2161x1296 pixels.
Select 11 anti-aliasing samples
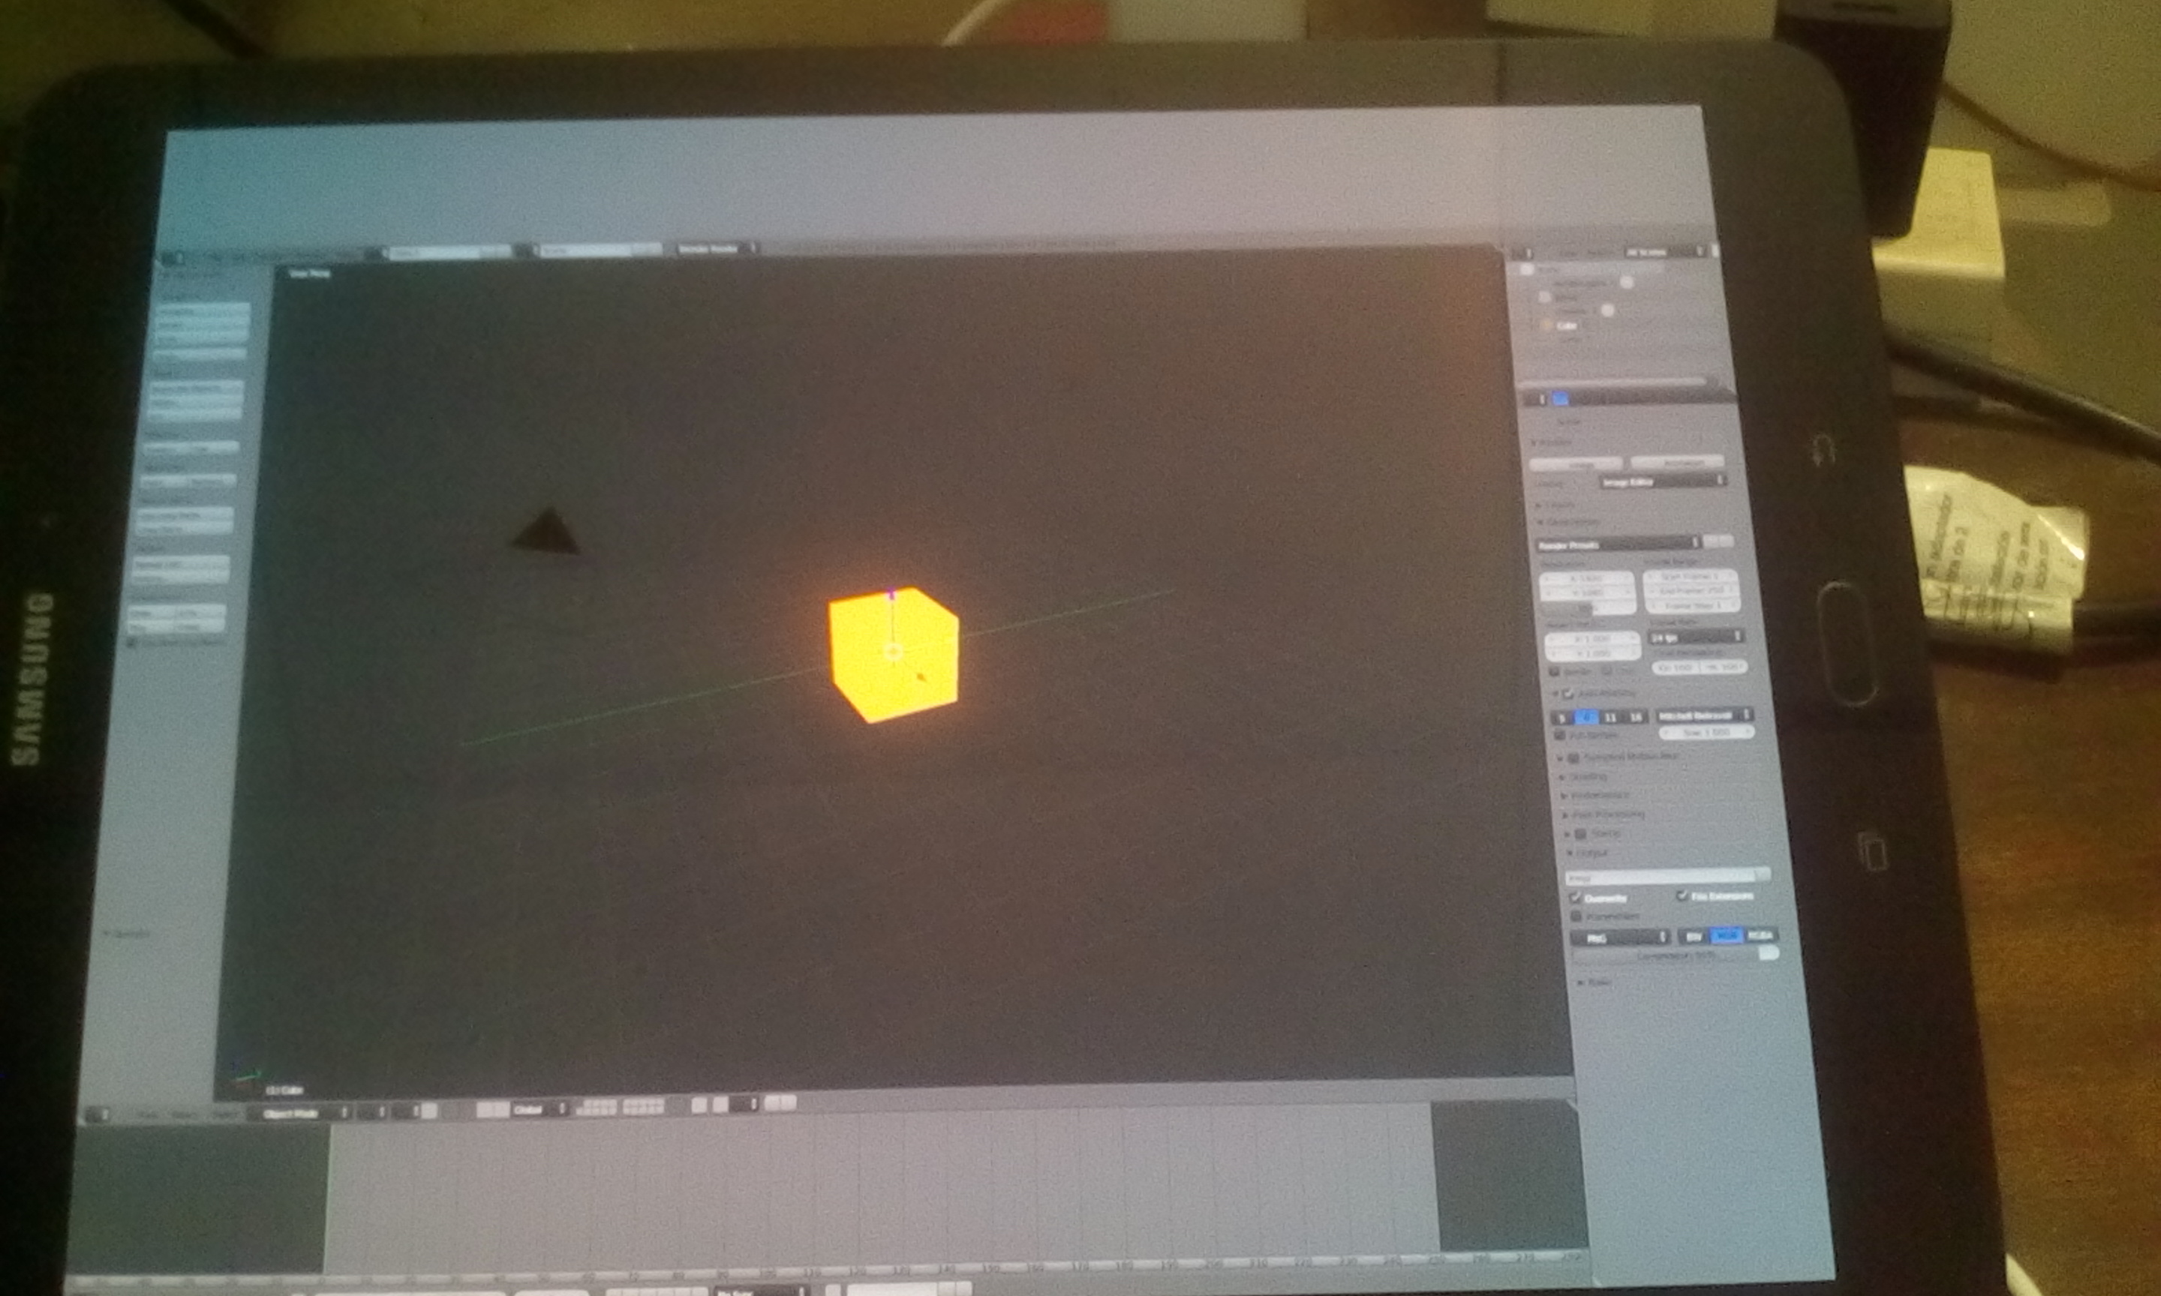coord(1611,717)
